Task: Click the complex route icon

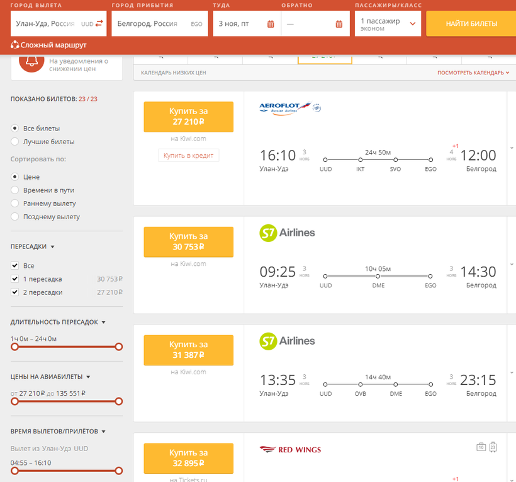Action: click(14, 45)
